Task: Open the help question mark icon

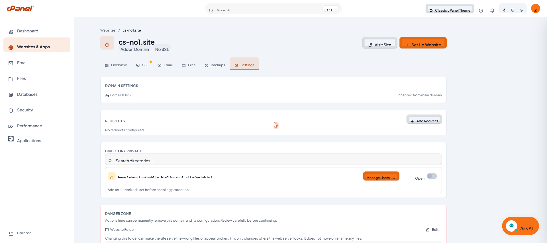Action: point(481,11)
